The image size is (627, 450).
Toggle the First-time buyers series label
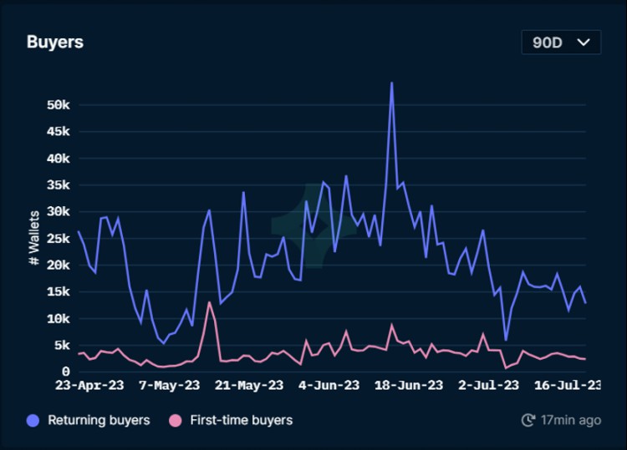tap(242, 420)
